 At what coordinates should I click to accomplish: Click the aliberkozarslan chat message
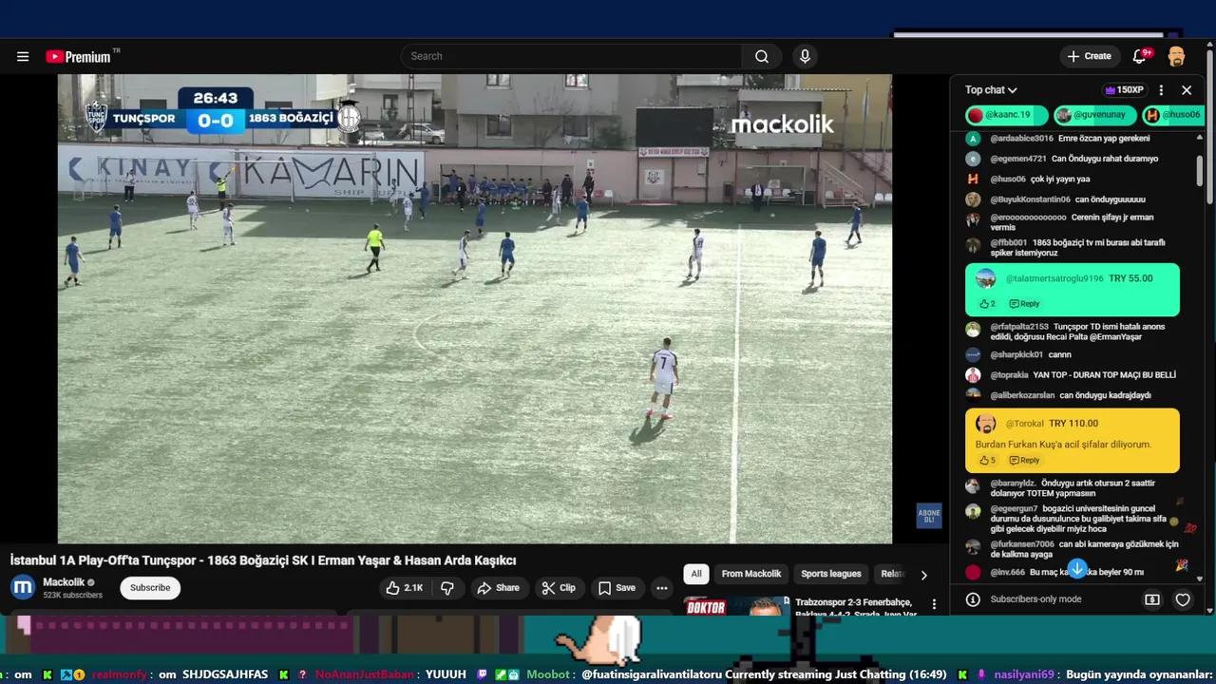(1072, 395)
